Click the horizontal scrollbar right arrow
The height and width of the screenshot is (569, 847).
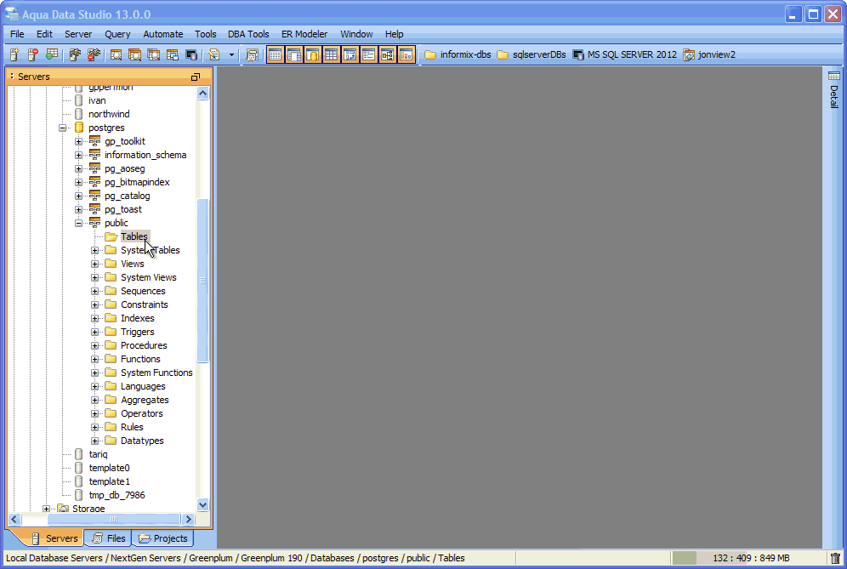(x=189, y=520)
